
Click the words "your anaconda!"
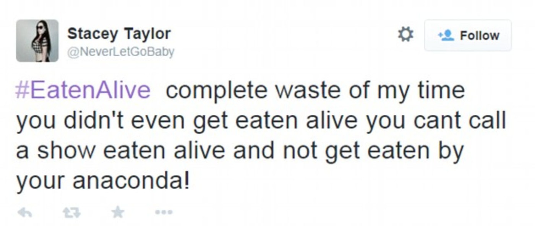pyautogui.click(x=103, y=180)
